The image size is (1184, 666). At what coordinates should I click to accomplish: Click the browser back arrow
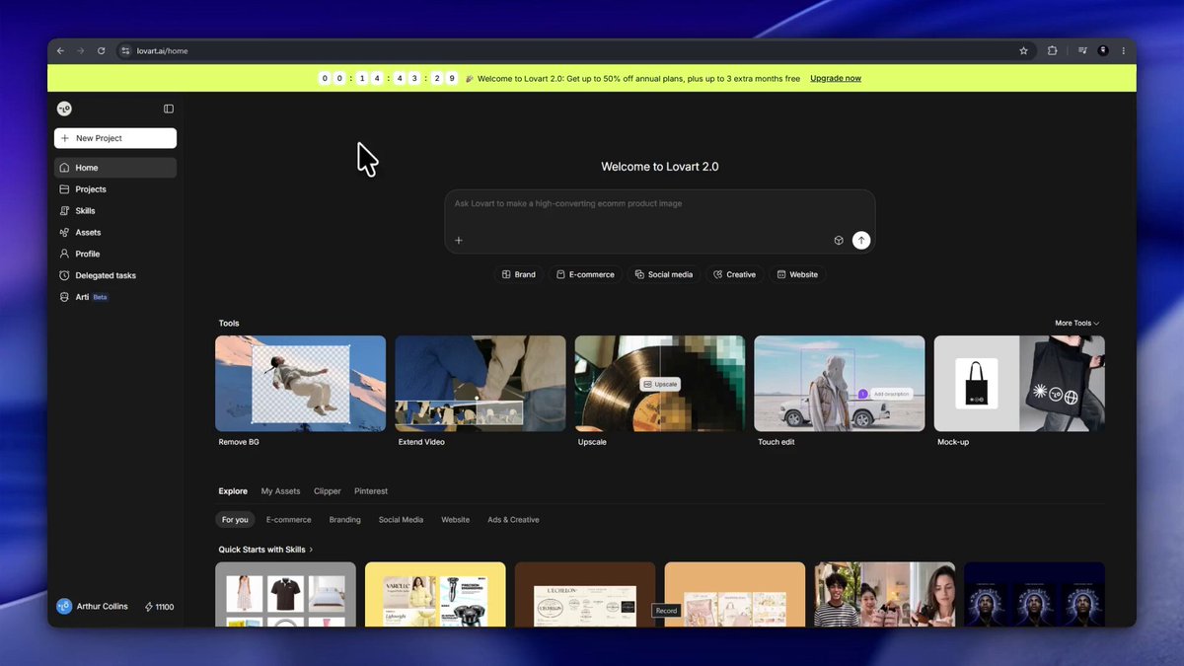point(61,50)
